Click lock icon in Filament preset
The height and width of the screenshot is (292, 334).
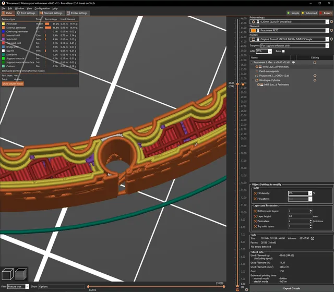tap(258, 30)
